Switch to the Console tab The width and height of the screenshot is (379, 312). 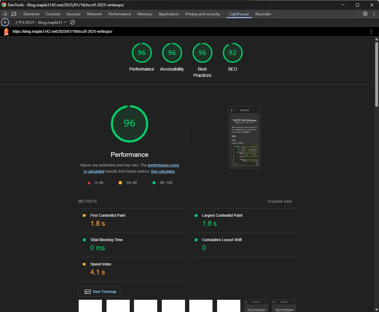click(53, 14)
